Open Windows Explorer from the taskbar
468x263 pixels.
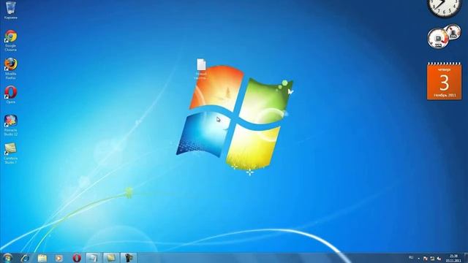(42, 258)
